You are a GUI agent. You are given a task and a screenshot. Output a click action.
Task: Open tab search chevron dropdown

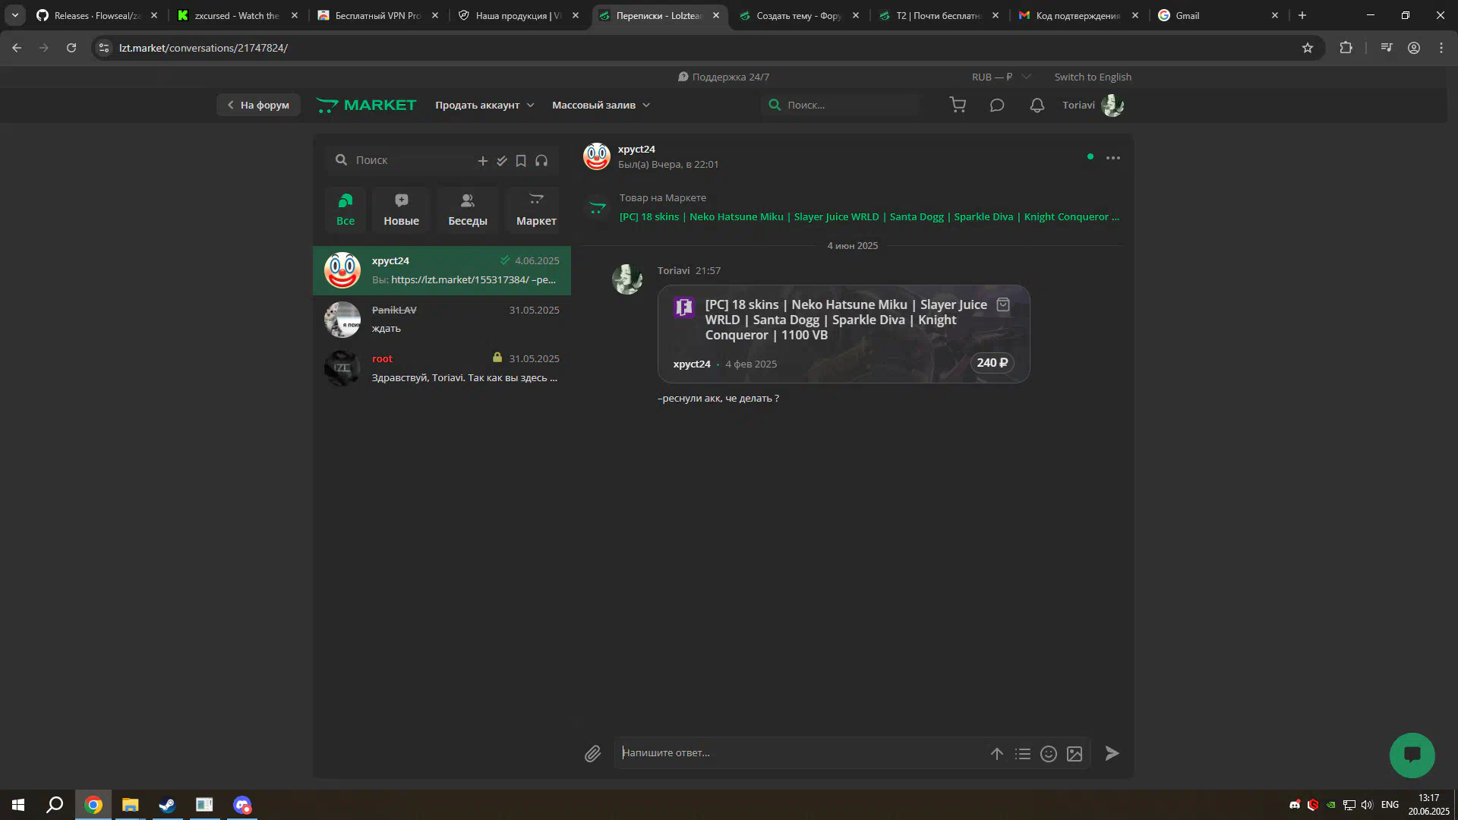pos(15,15)
